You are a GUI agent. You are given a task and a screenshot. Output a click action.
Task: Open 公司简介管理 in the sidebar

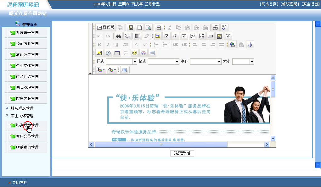click(x=27, y=44)
